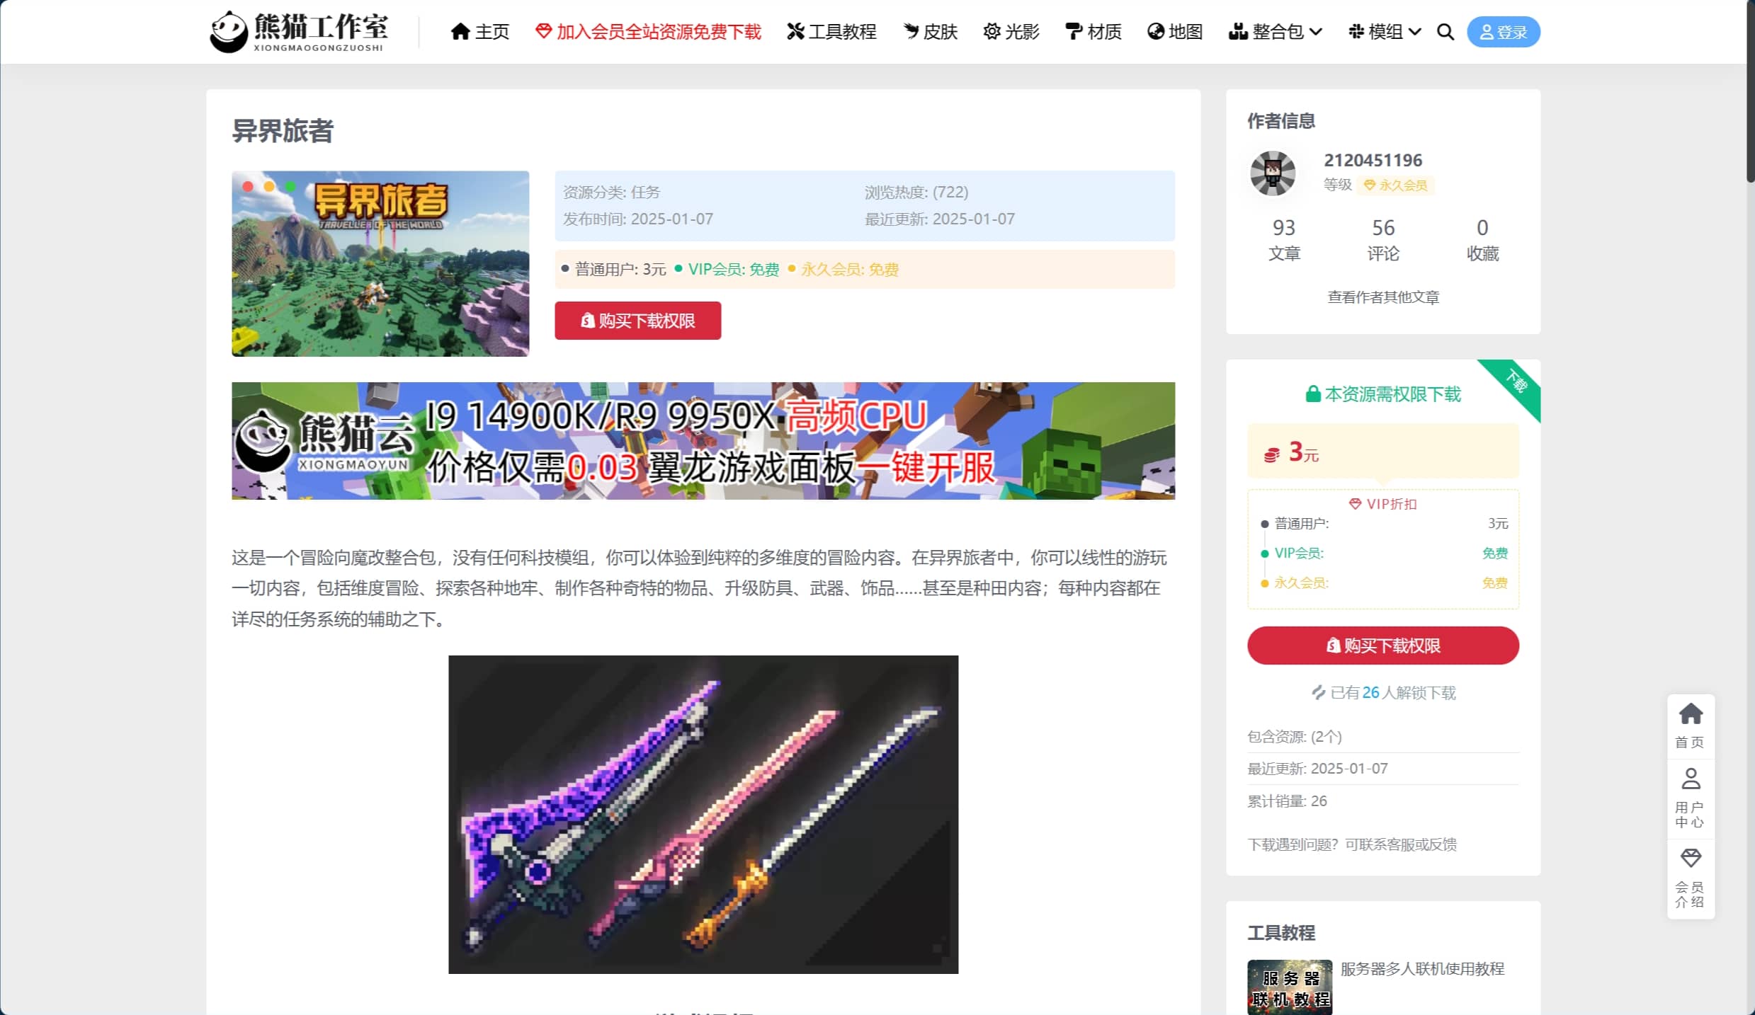This screenshot has width=1755, height=1015.
Task: Open the 皮肤 skins section
Action: 930,32
